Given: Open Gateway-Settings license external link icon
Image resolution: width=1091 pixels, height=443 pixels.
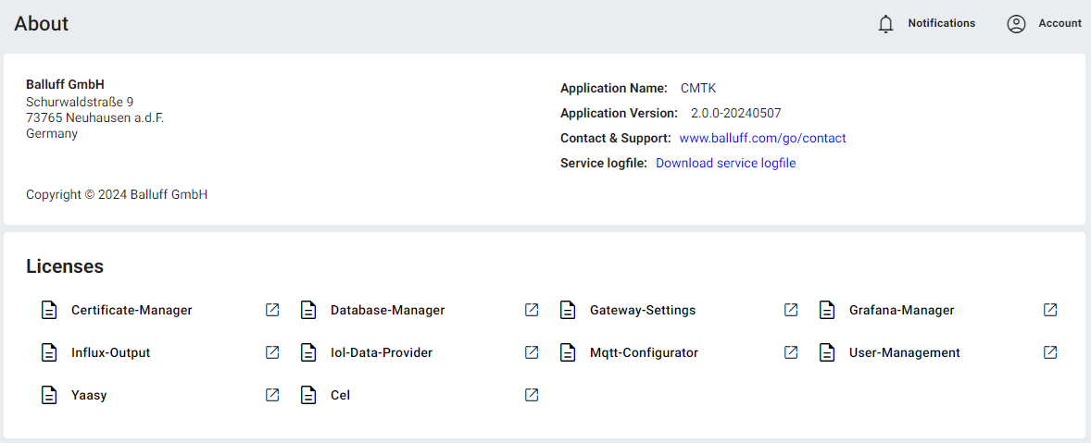Looking at the screenshot, I should 791,310.
